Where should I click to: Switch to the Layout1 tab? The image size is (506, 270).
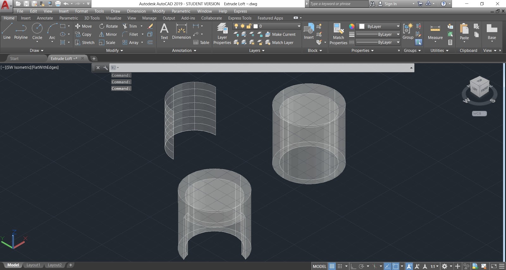pyautogui.click(x=33, y=265)
